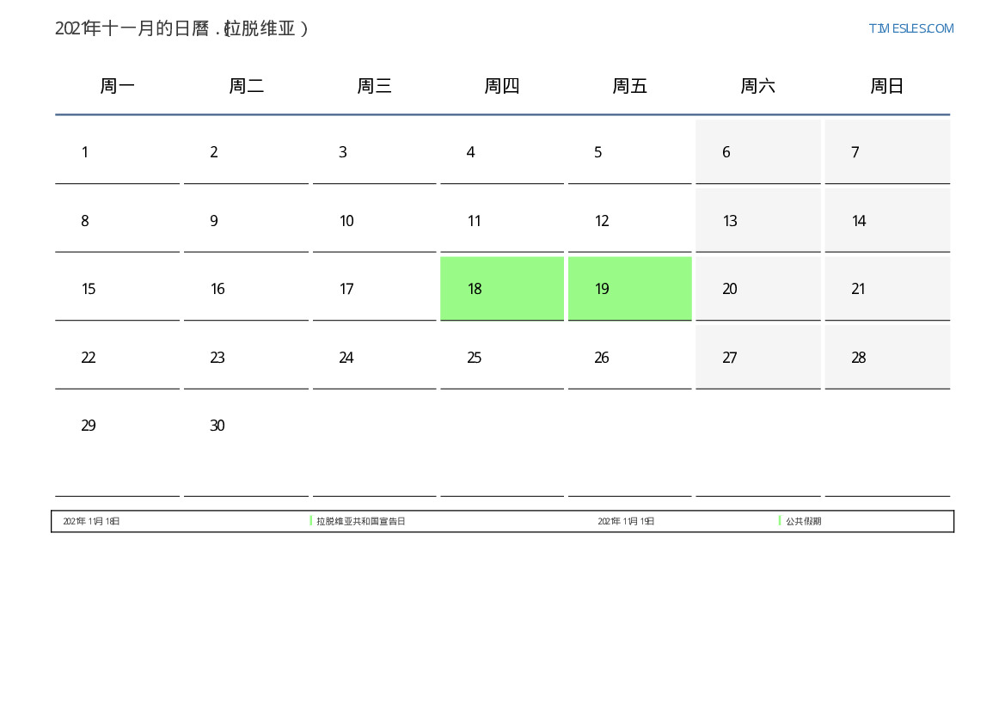Select day 1 in the calendar
The width and height of the screenshot is (1005, 711).
(x=117, y=152)
